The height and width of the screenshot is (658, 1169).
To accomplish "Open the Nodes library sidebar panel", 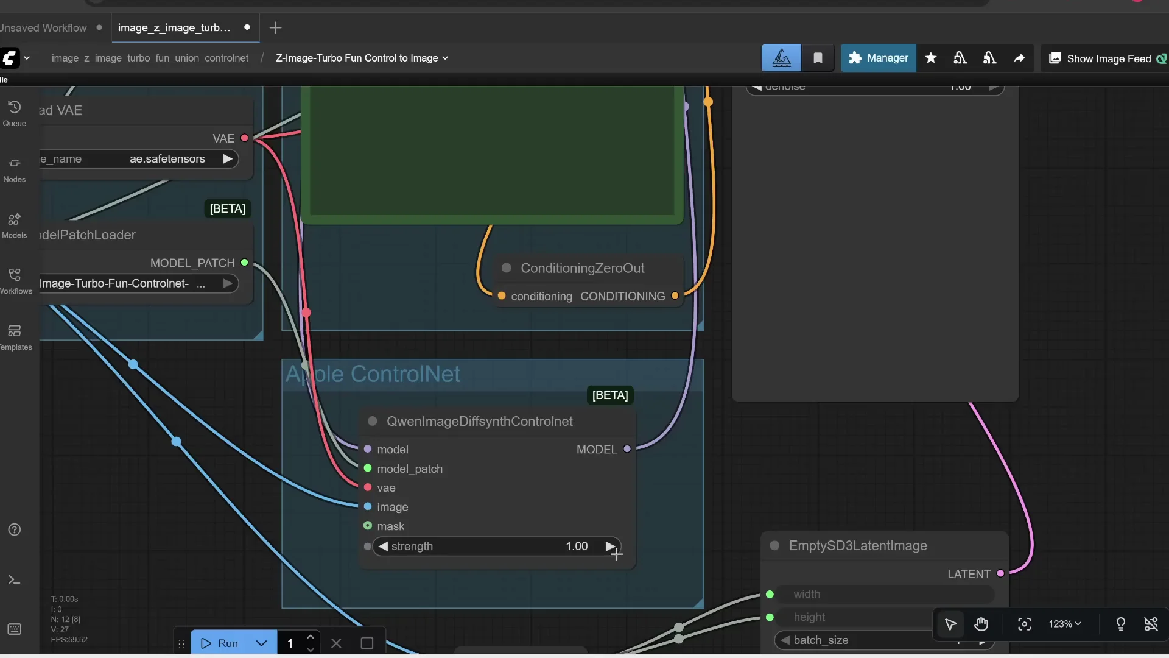I will pos(15,168).
